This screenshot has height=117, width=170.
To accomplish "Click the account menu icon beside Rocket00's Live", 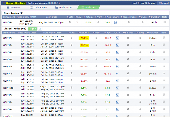I will click(x=4, y=3).
